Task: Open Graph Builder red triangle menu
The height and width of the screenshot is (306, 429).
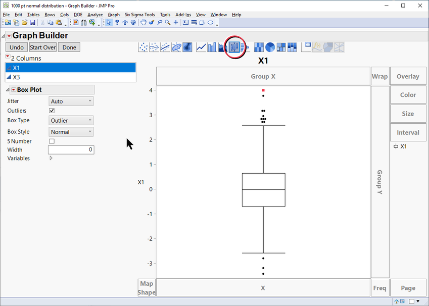Action: [x=9, y=36]
